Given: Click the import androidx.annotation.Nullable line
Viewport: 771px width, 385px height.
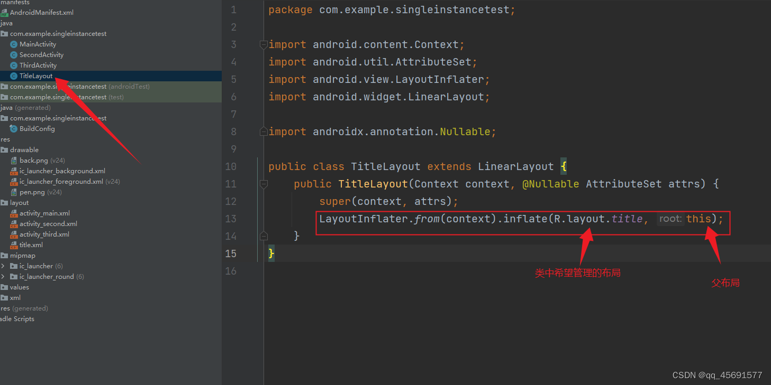Looking at the screenshot, I should click(x=382, y=132).
